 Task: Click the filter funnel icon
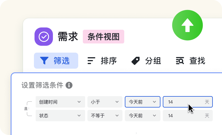(x=44, y=61)
